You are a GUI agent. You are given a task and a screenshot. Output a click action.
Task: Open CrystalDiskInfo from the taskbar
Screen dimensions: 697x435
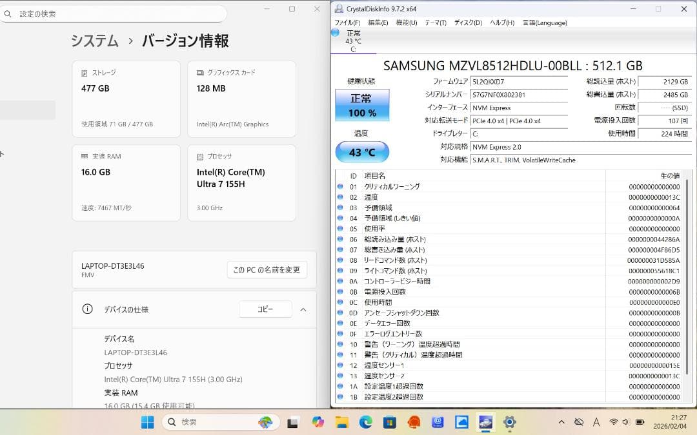[485, 422]
